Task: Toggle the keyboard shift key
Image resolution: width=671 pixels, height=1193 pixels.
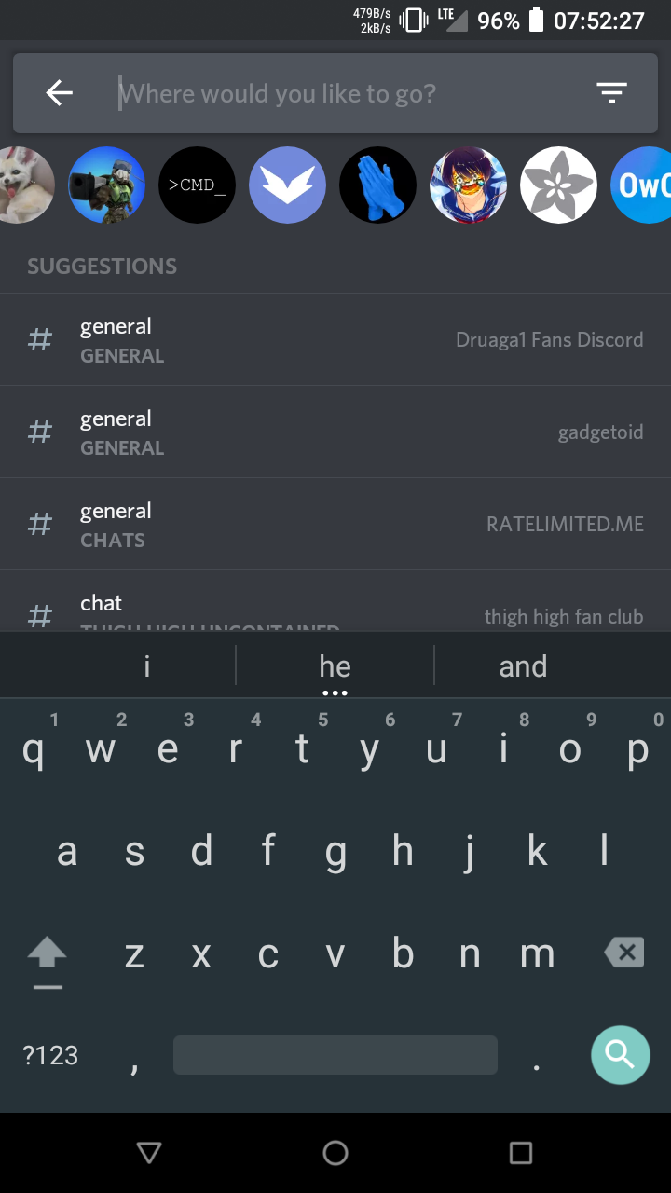Action: [47, 954]
